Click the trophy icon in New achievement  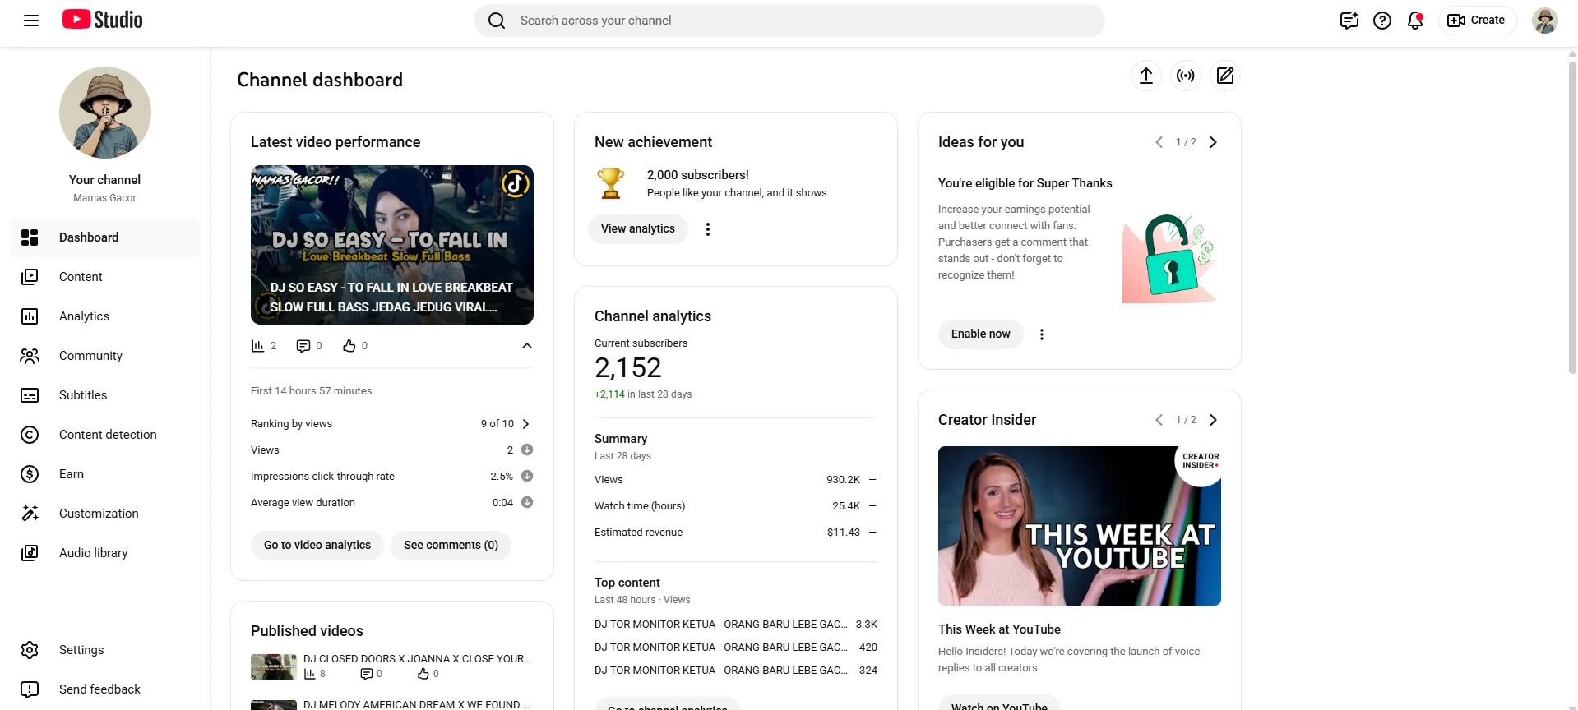click(611, 183)
